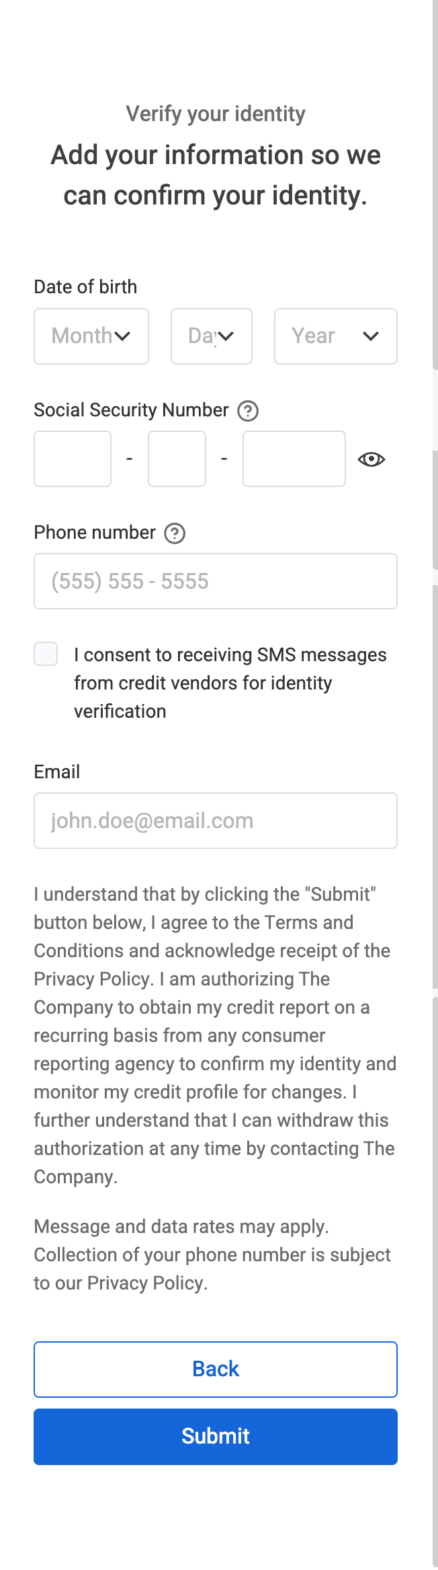Open the Day dropdown
The height and width of the screenshot is (1570, 438).
(212, 336)
